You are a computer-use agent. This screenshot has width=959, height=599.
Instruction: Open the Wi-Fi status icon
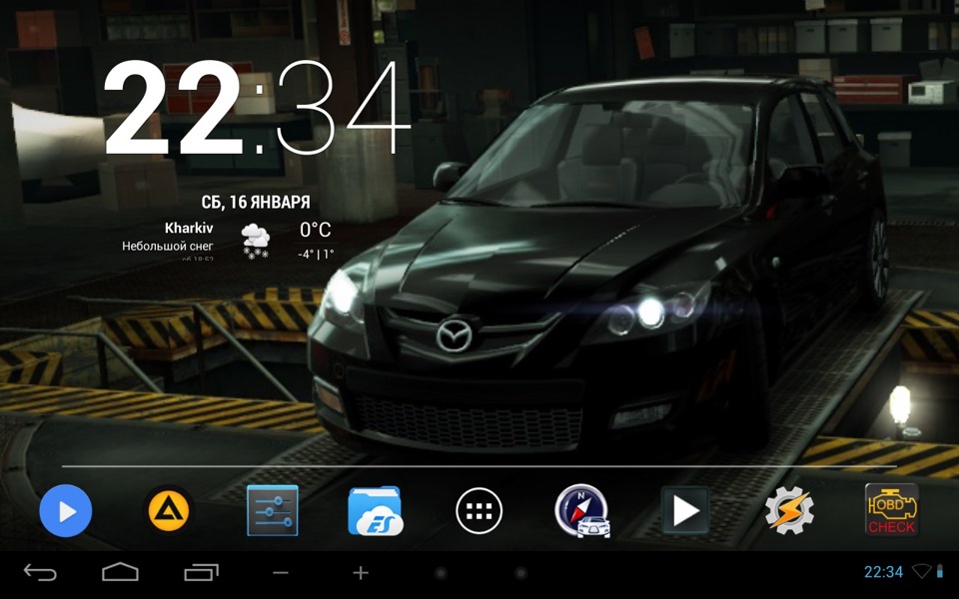pos(922,571)
